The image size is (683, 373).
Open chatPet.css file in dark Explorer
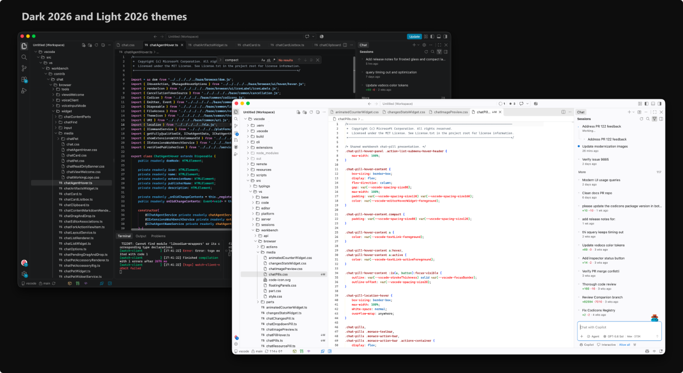coord(75,161)
